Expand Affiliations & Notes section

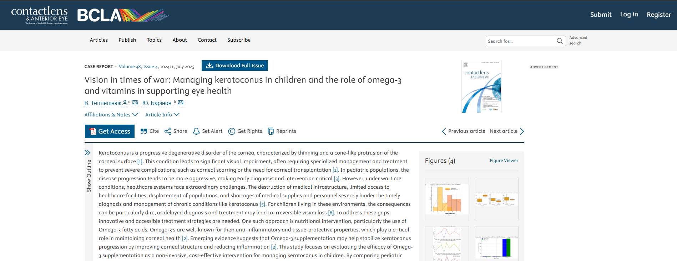111,115
